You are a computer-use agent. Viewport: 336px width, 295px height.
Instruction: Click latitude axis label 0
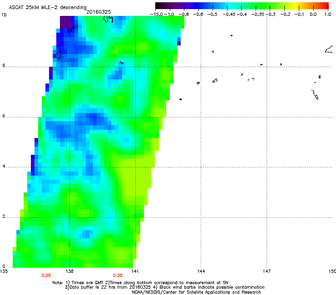(4, 266)
